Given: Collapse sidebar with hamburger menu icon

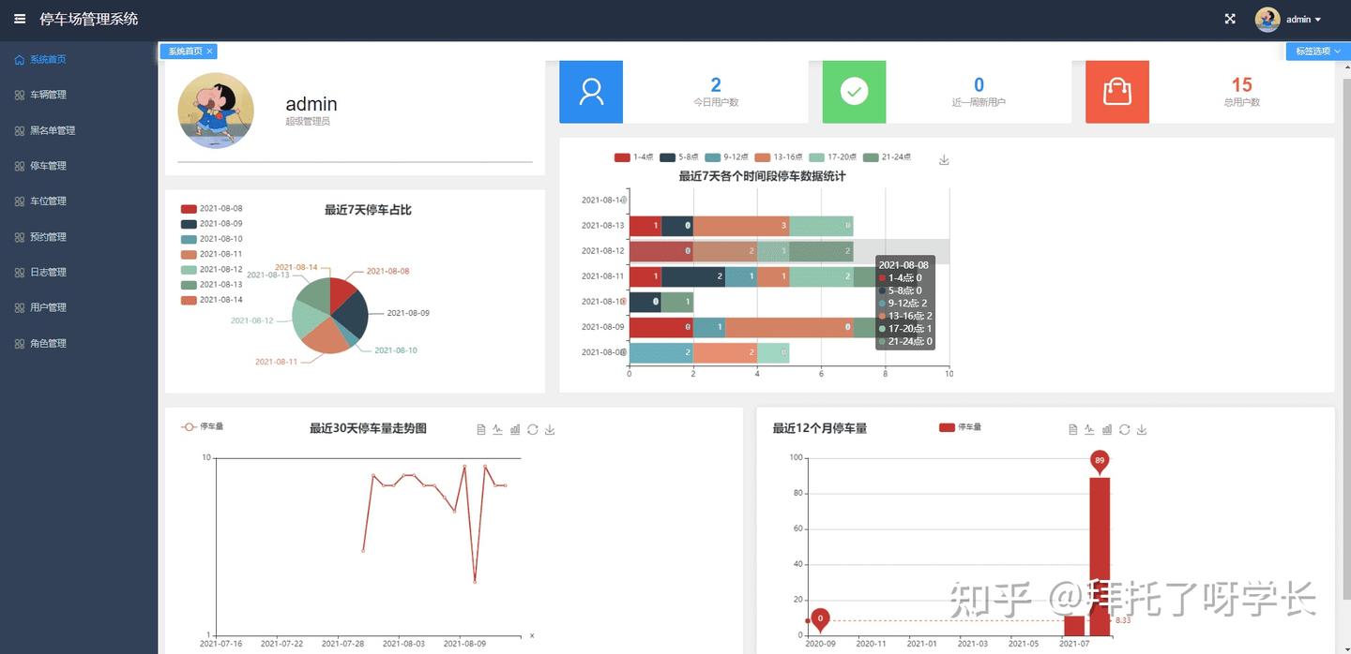Looking at the screenshot, I should [20, 19].
